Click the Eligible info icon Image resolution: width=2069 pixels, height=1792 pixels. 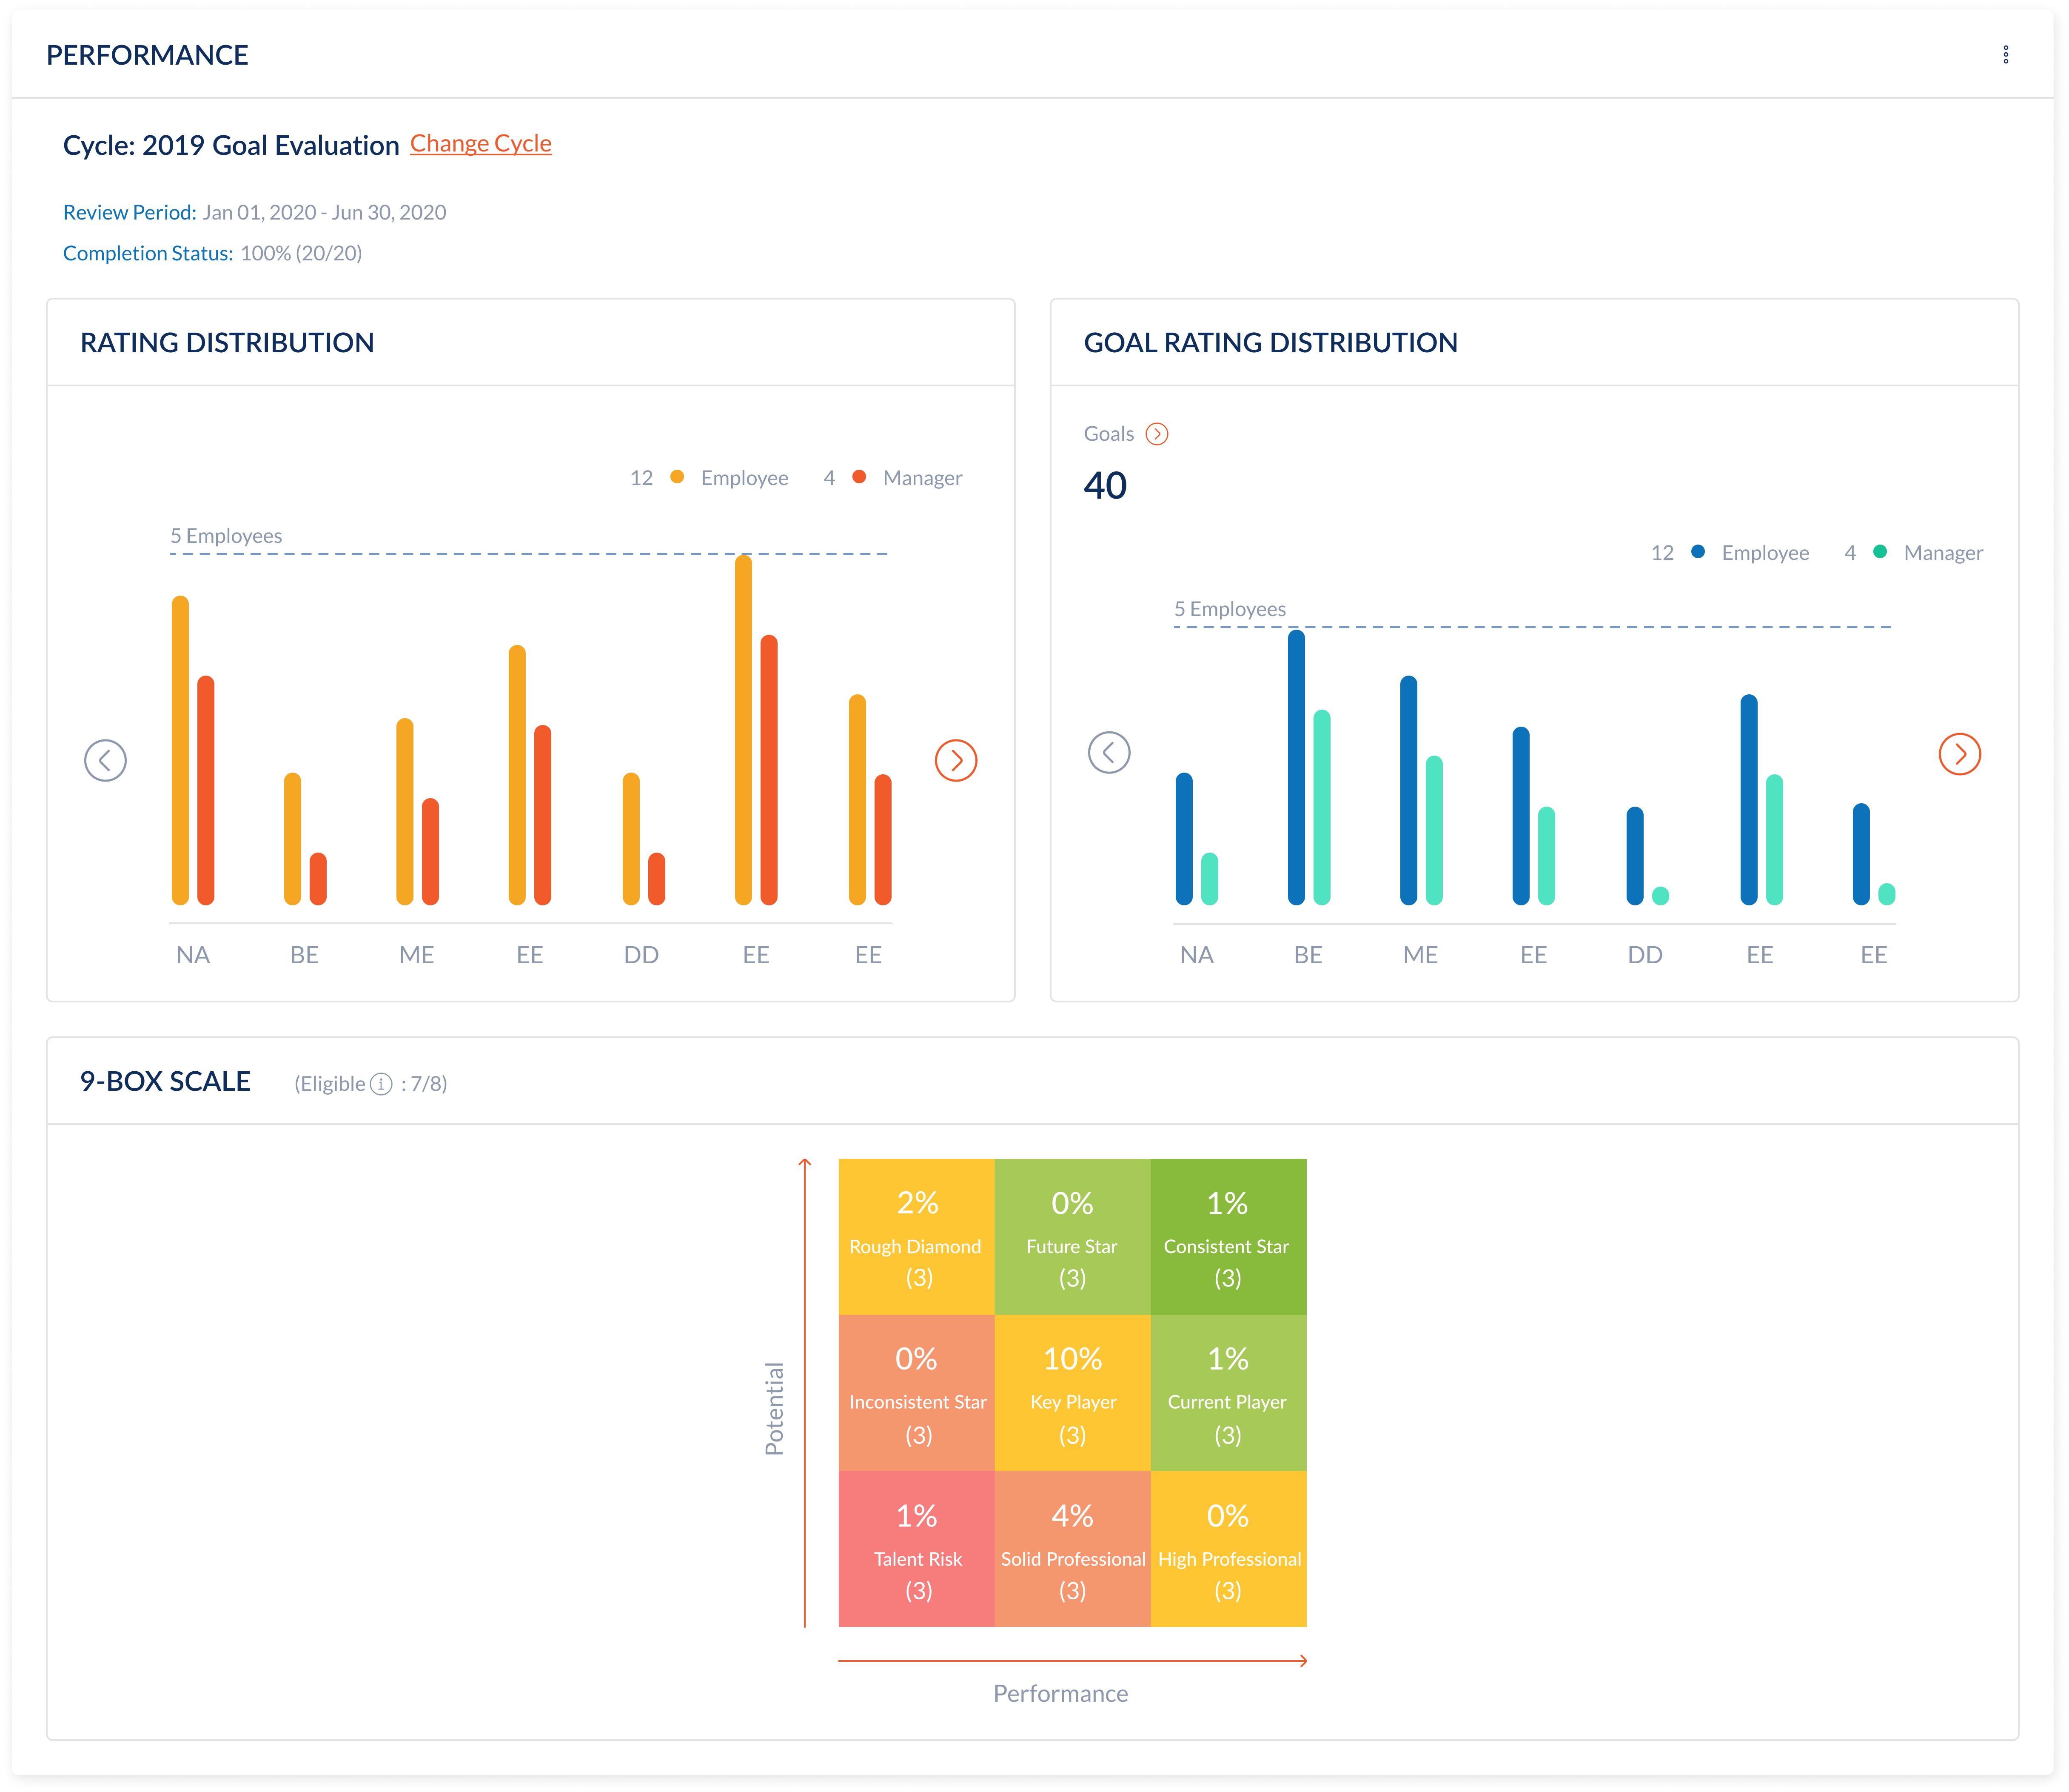click(x=381, y=1085)
